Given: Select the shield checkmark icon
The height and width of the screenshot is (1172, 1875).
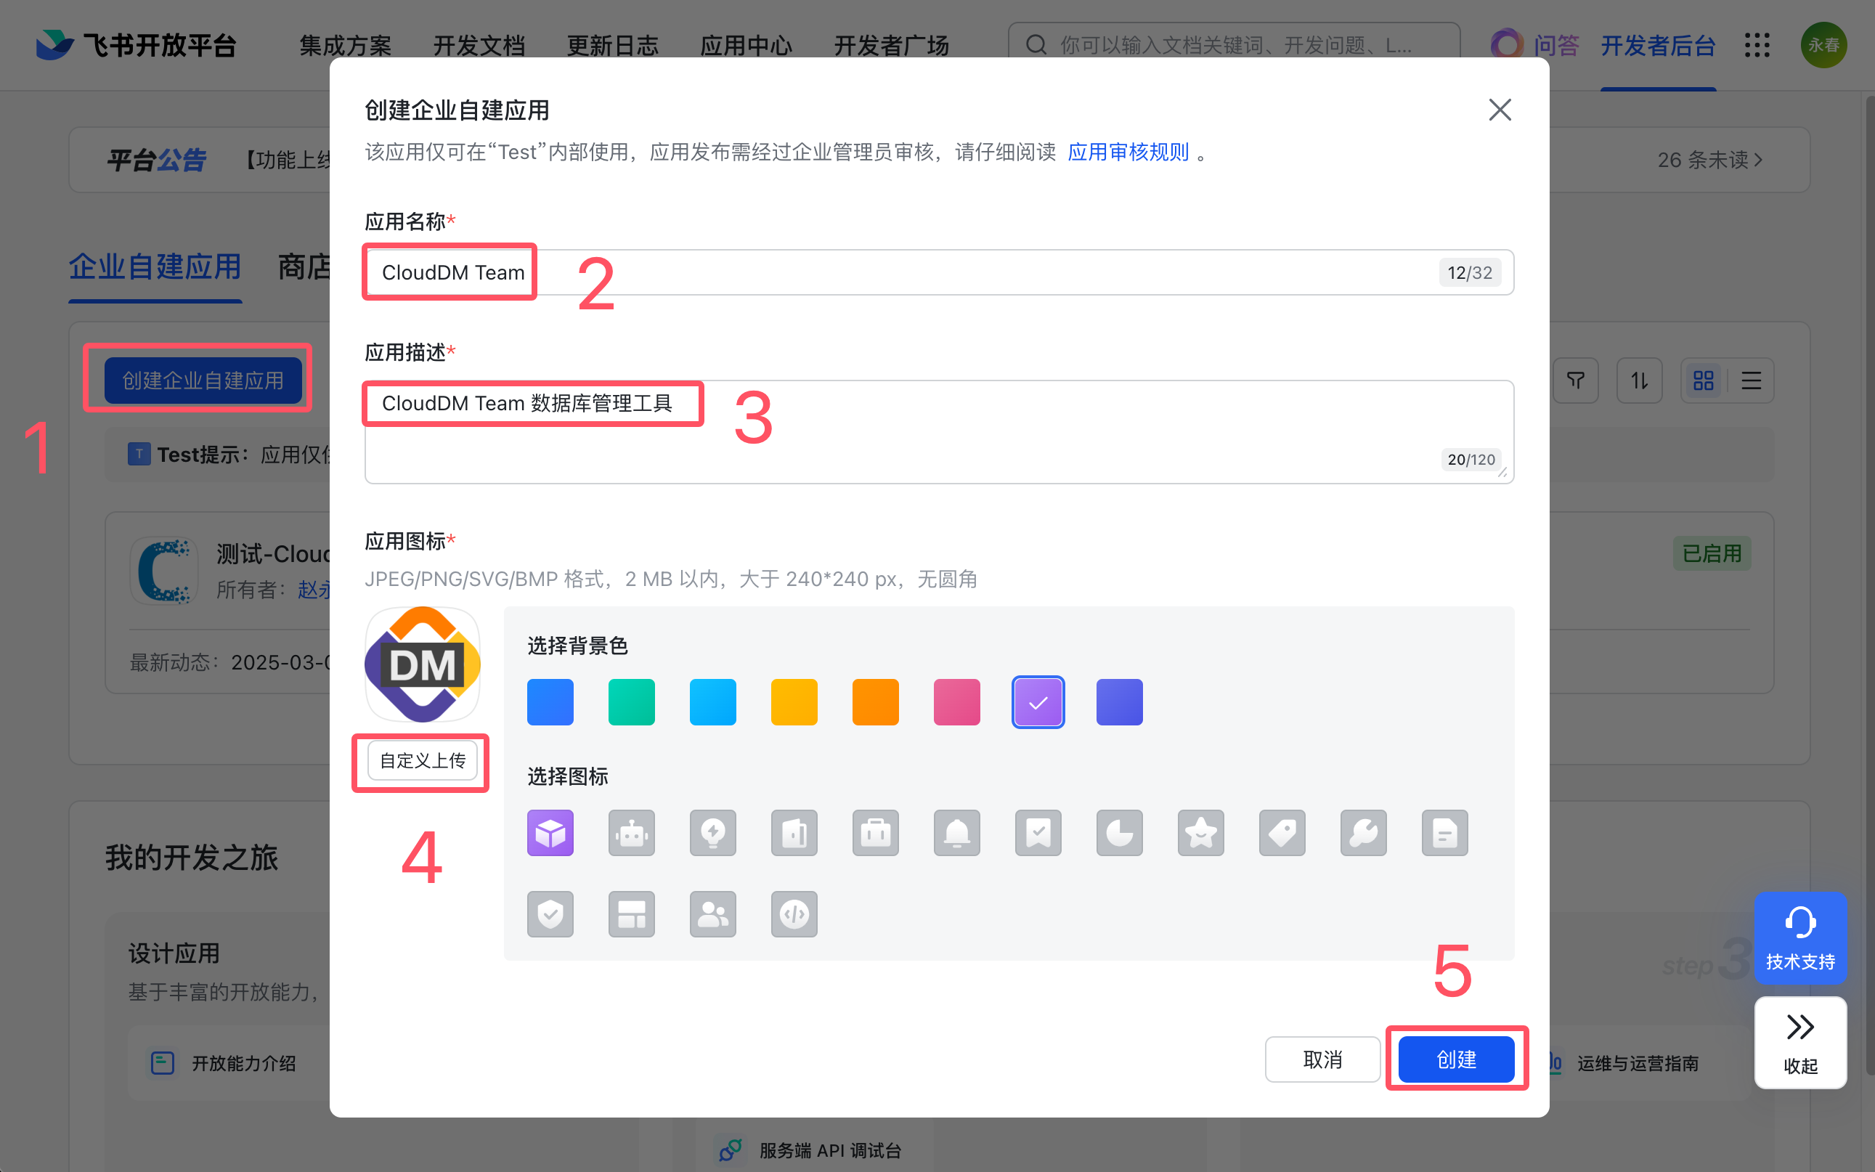Looking at the screenshot, I should 550,915.
